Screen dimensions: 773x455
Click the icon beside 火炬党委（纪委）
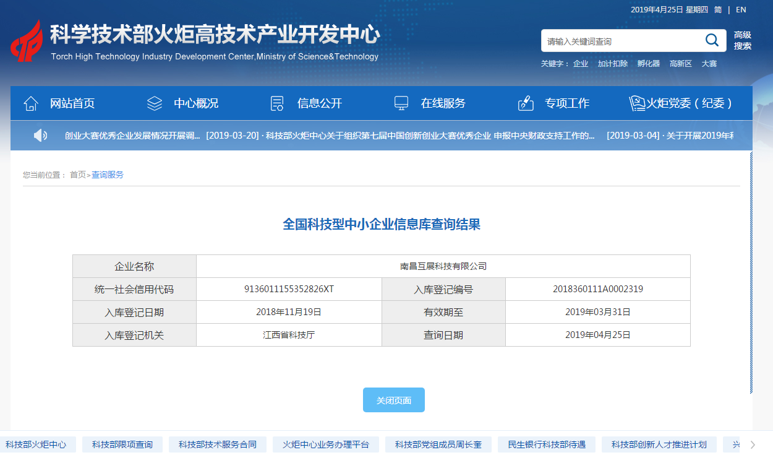(637, 103)
